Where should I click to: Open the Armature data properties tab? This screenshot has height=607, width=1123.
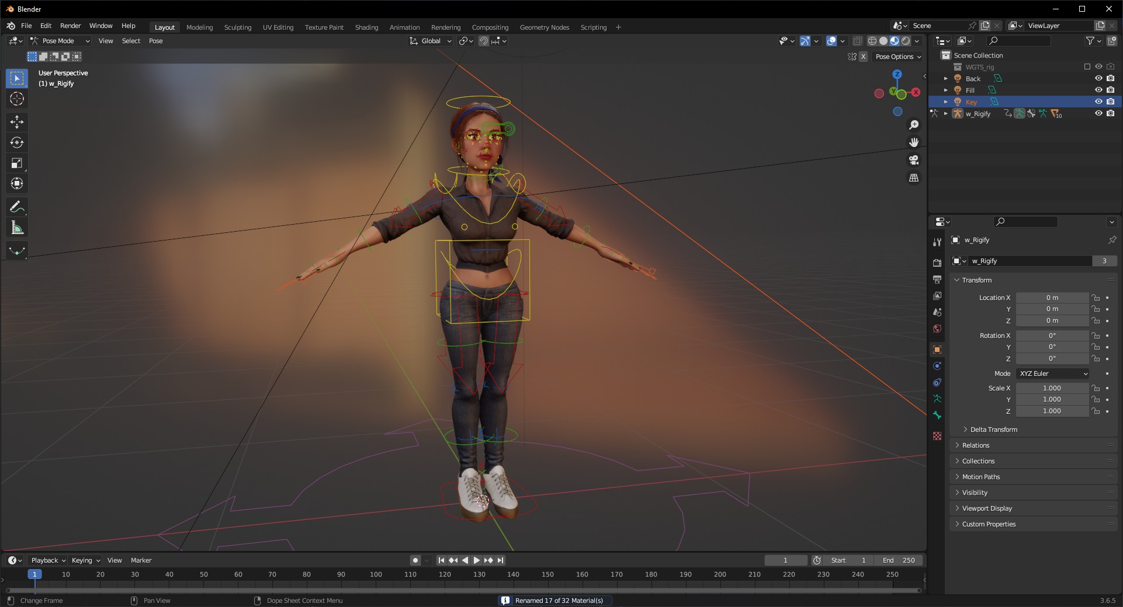[x=937, y=399]
